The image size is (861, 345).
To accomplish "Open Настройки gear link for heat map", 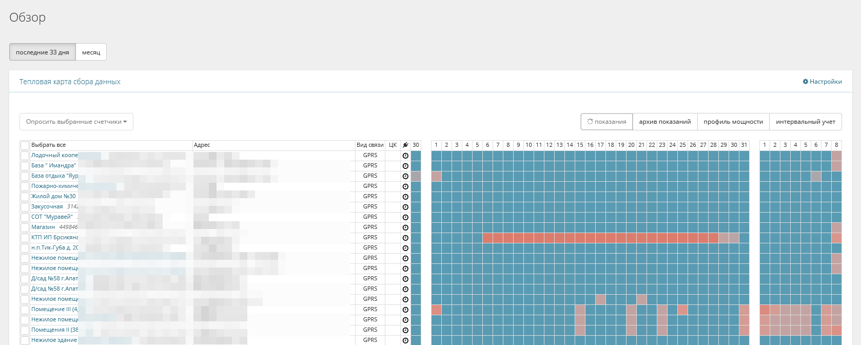I will 822,82.
